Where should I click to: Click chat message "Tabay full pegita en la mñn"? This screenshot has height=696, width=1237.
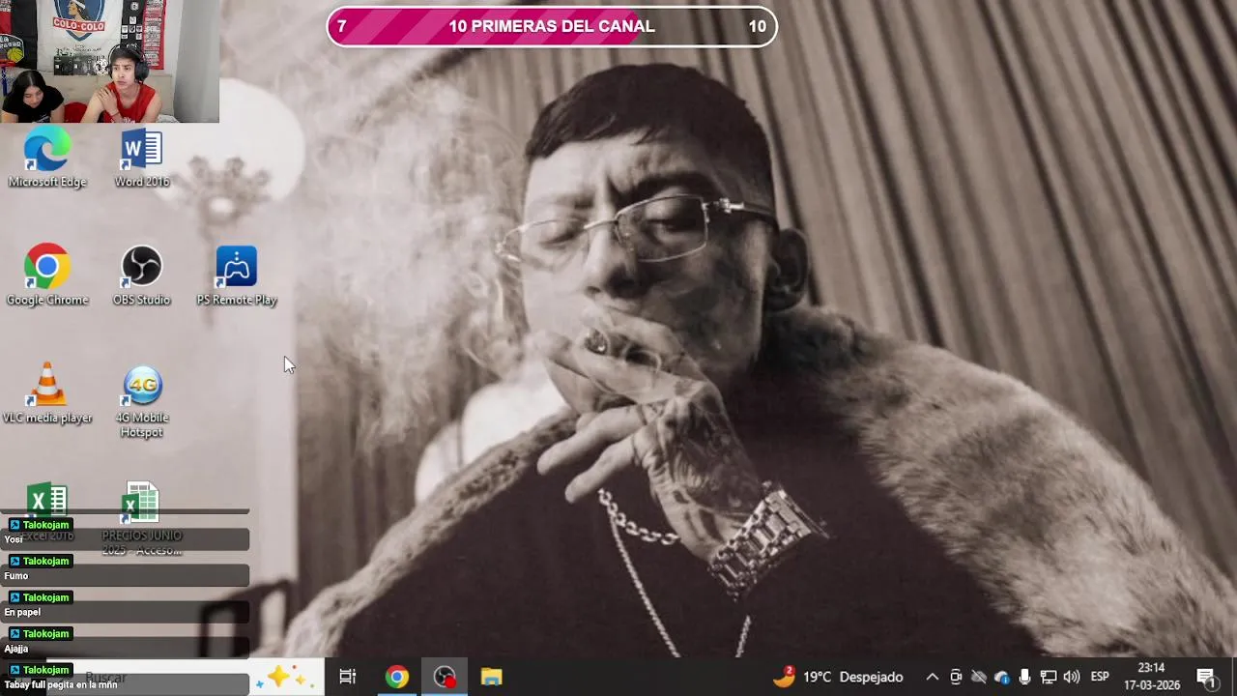coord(60,684)
